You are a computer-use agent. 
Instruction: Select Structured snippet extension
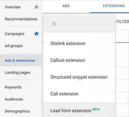[x=79, y=77]
